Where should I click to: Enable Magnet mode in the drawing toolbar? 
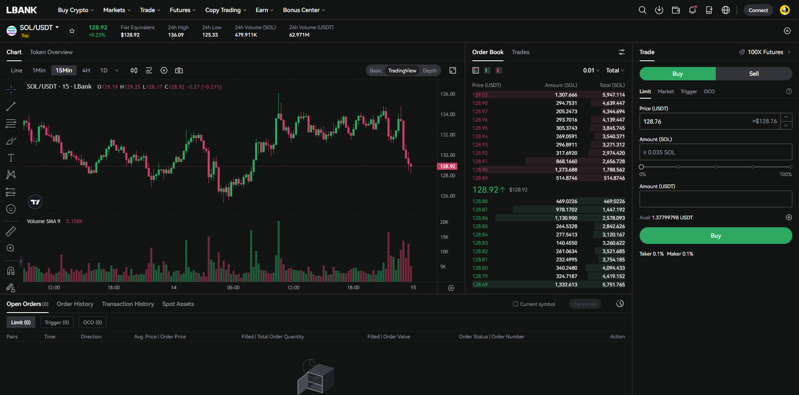click(x=11, y=271)
